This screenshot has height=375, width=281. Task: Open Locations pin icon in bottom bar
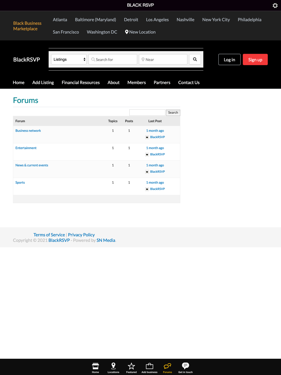tap(113, 368)
